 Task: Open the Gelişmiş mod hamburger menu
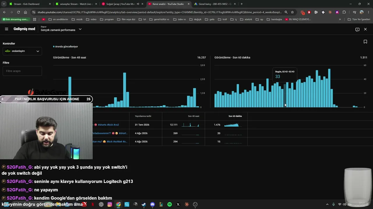point(6,29)
